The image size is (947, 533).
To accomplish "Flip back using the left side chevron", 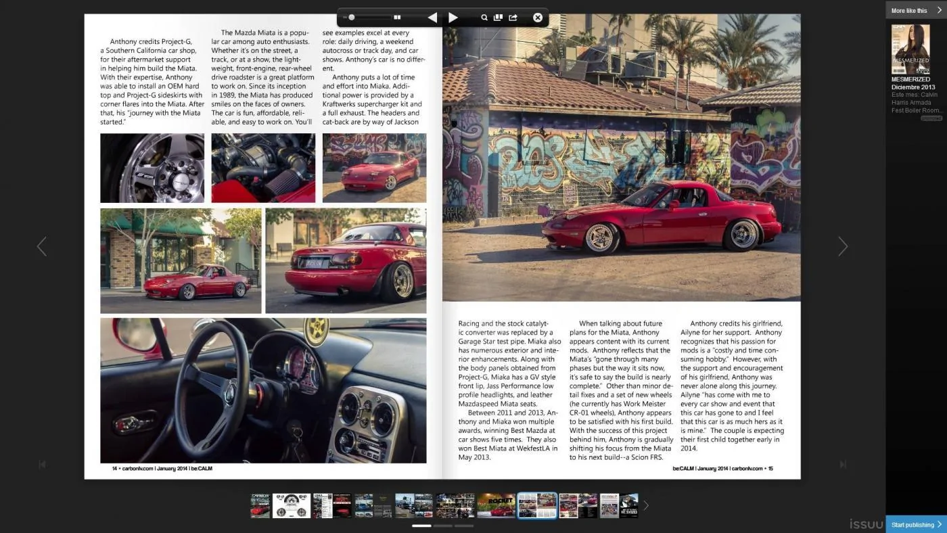I will click(42, 246).
